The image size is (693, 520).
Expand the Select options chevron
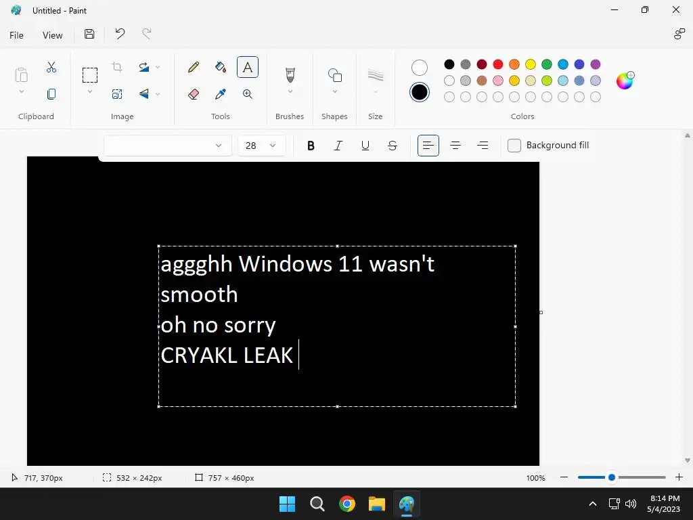(x=90, y=91)
